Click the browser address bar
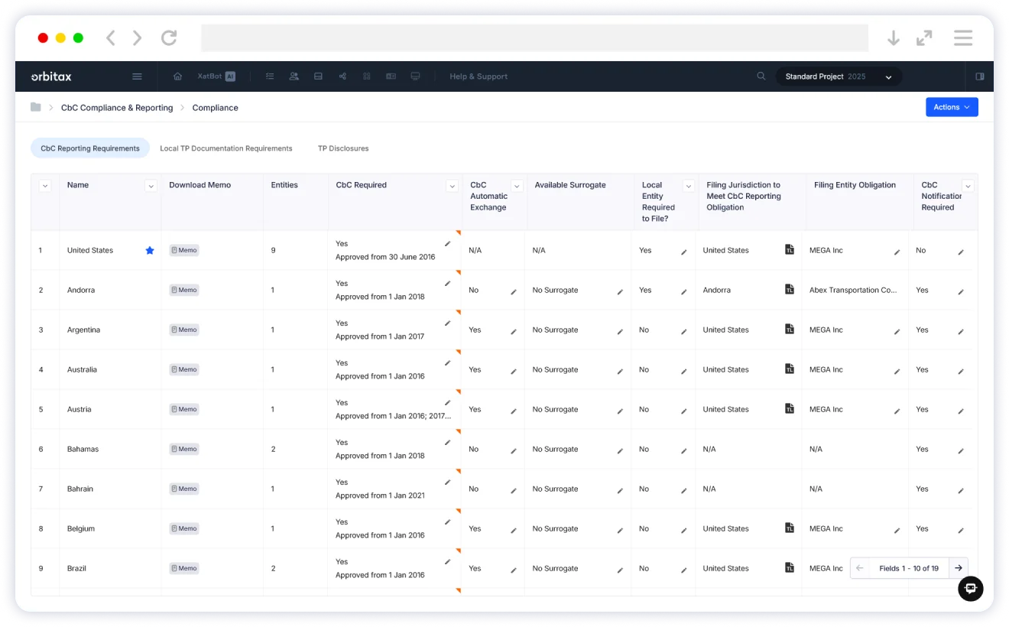This screenshot has height=627, width=1009. [534, 38]
